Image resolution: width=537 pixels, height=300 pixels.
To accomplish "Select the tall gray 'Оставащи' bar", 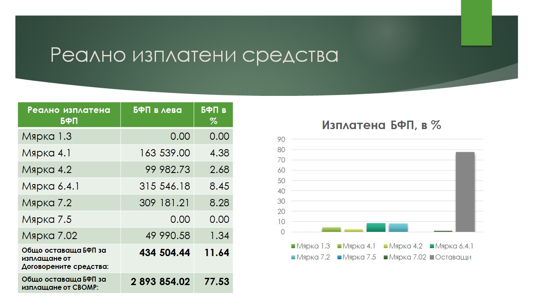I will click(x=465, y=192).
